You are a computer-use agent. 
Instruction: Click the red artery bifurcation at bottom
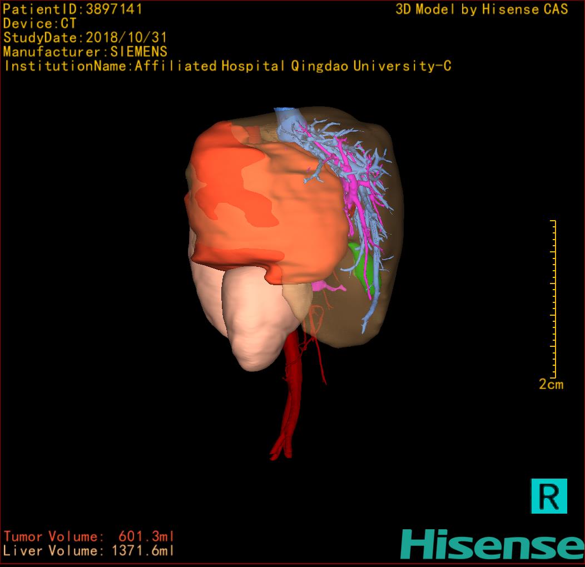(x=282, y=449)
